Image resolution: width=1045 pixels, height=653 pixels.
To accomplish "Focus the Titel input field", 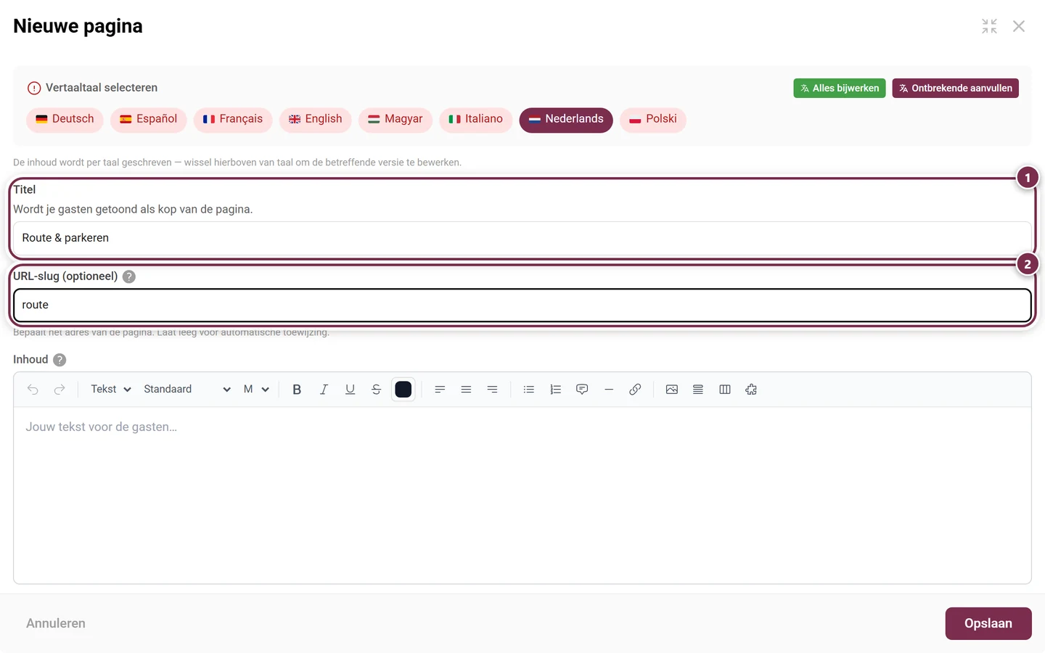I will pyautogui.click(x=522, y=238).
